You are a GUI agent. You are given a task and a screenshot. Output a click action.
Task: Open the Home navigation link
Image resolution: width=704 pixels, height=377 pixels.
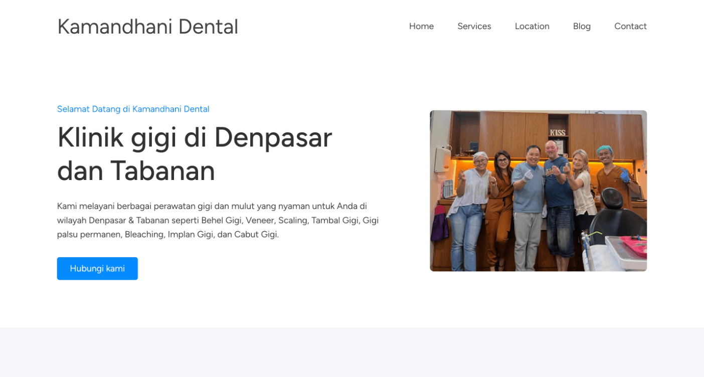[x=421, y=26]
